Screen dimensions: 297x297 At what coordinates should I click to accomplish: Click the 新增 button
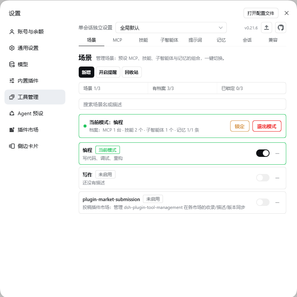87,72
